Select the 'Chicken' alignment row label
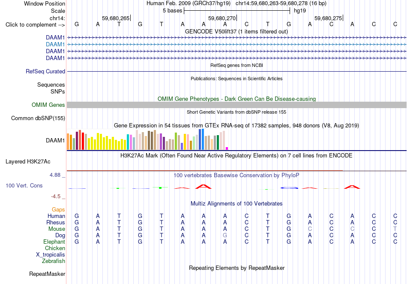This screenshot has width=407, height=284. (55, 248)
